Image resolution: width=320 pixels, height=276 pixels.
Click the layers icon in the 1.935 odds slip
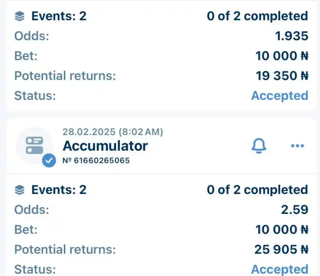19,16
